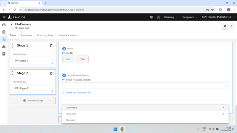This screenshot has height=133, width=237.
Task: Open the PP-Single Resource Selector dropdown
Action: (145, 86)
